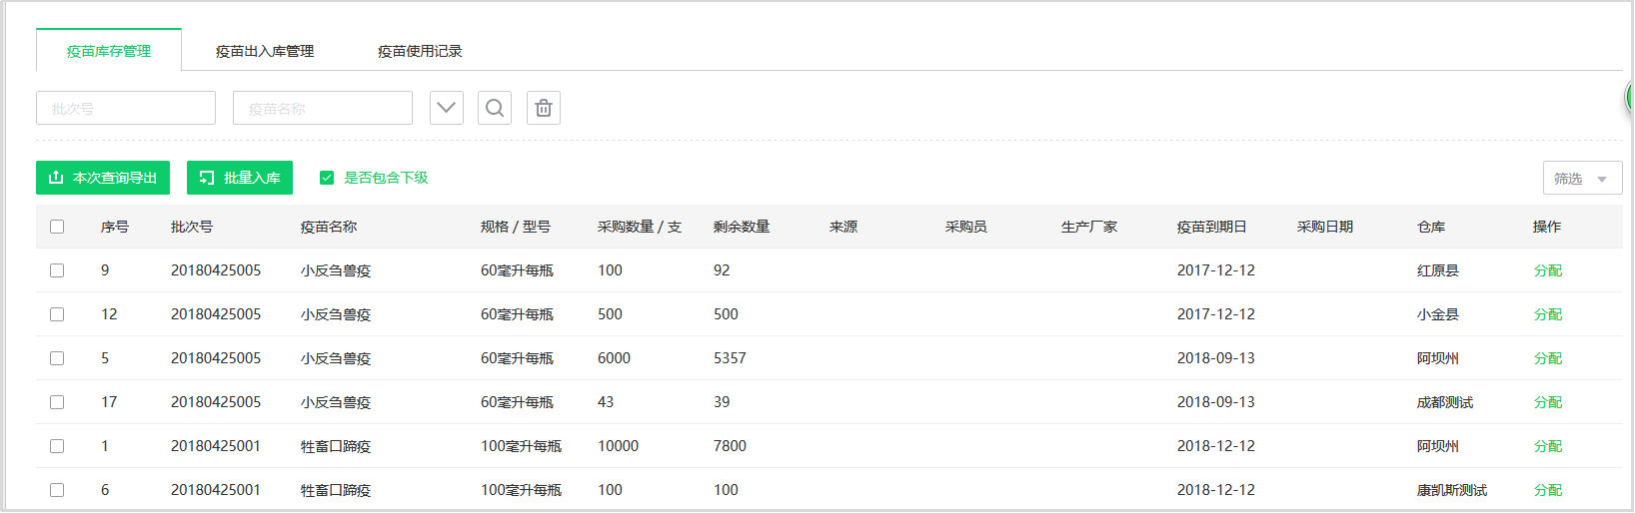Click the 序号 column header

click(x=115, y=227)
